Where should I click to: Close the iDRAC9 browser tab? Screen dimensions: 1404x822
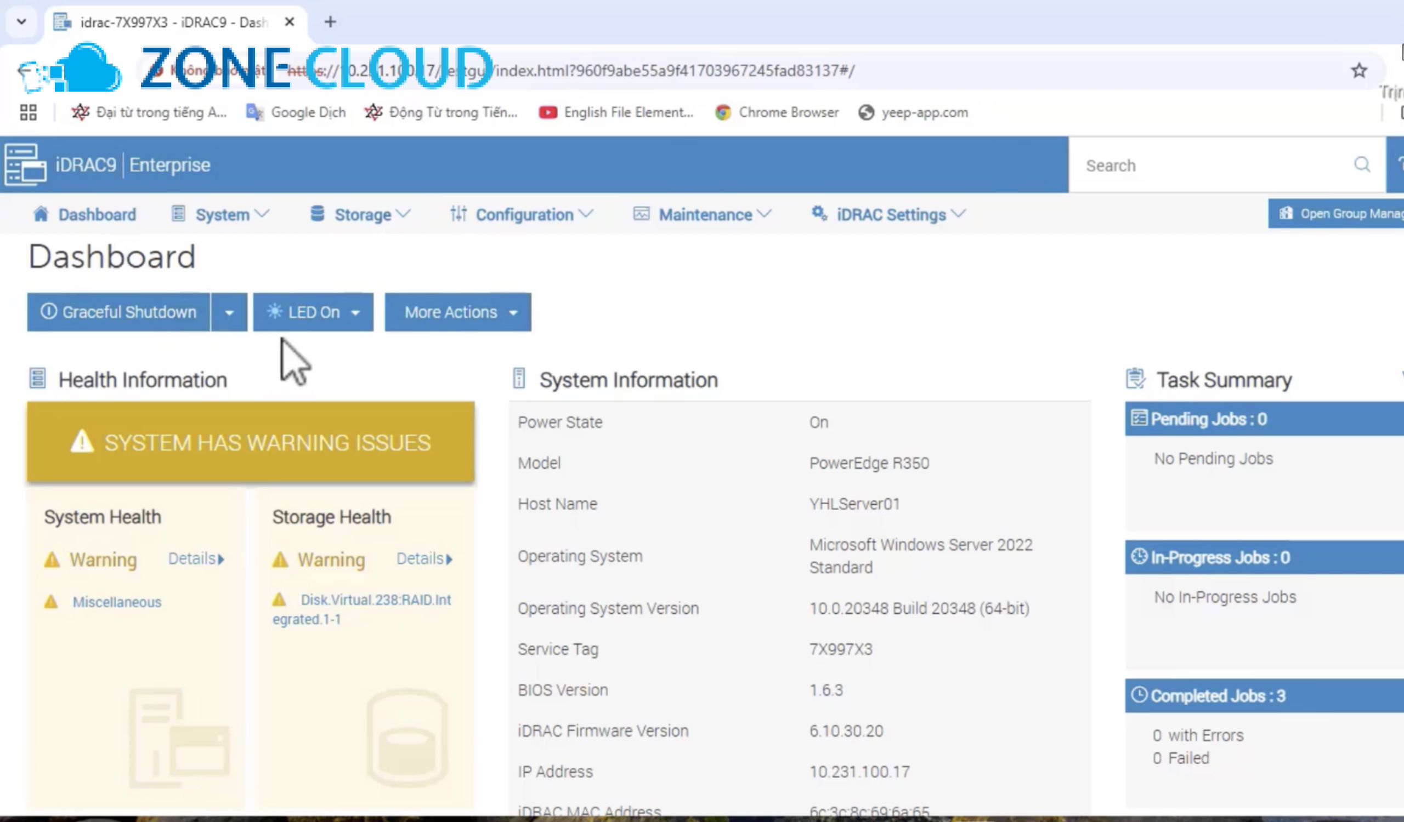click(289, 22)
